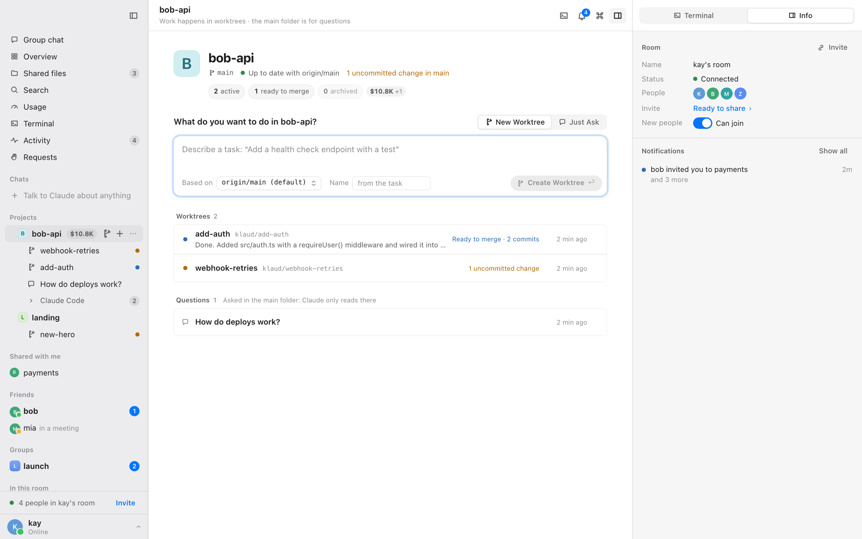The image size is (862, 539).
Task: Click plus icon on bob-api project row
Action: [120, 234]
